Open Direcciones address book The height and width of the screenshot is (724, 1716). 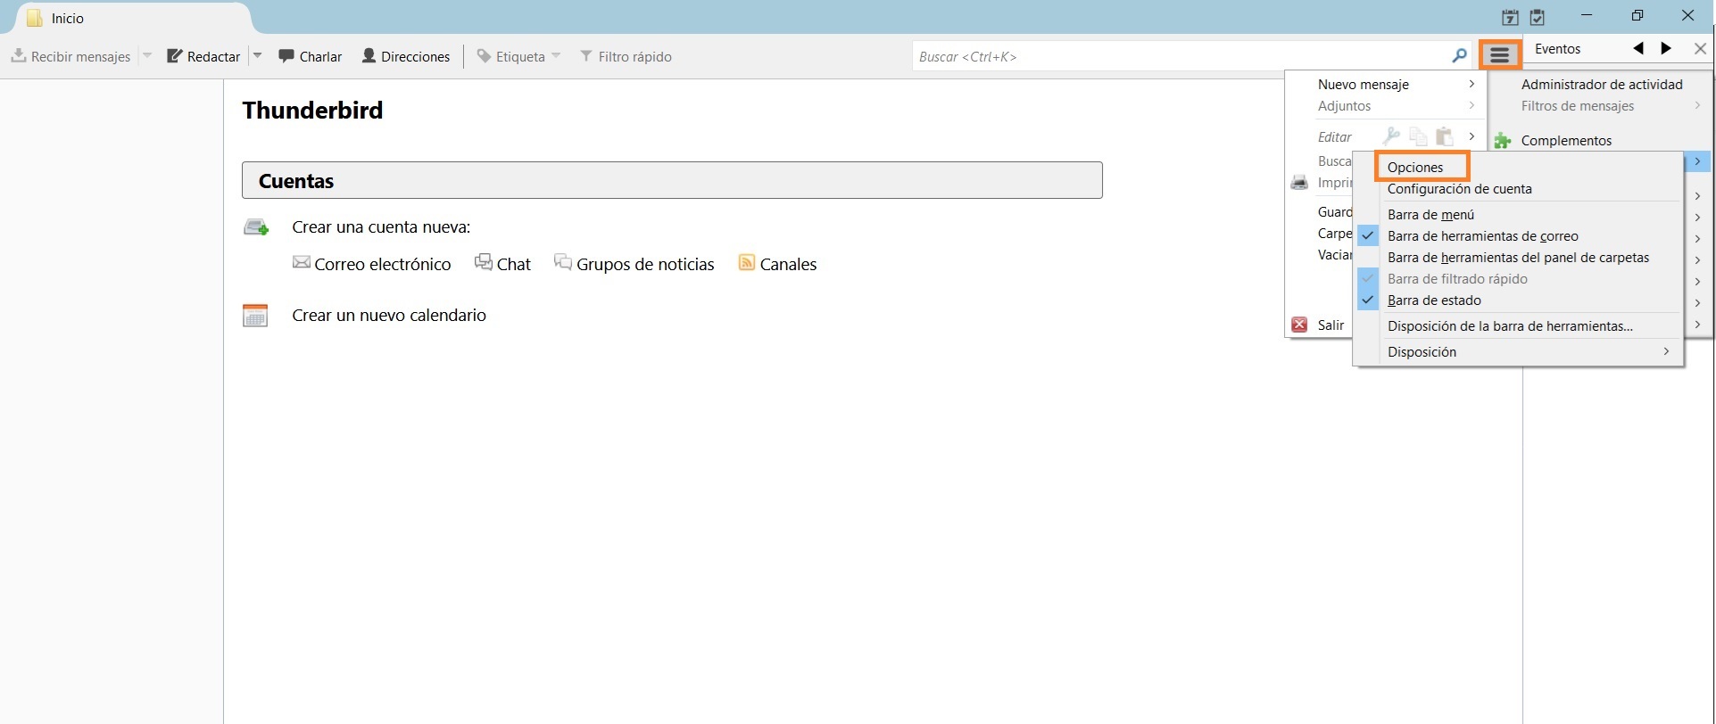(405, 56)
